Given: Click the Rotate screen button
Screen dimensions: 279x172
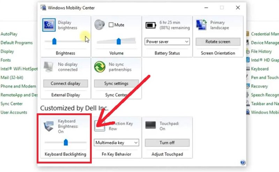Looking at the screenshot, I should click(x=218, y=42).
